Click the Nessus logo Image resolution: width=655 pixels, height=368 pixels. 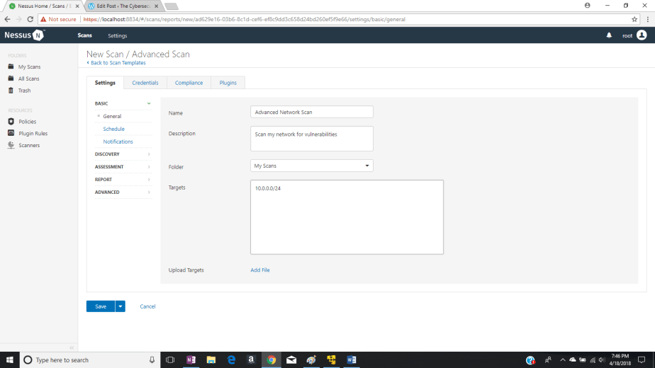click(23, 35)
